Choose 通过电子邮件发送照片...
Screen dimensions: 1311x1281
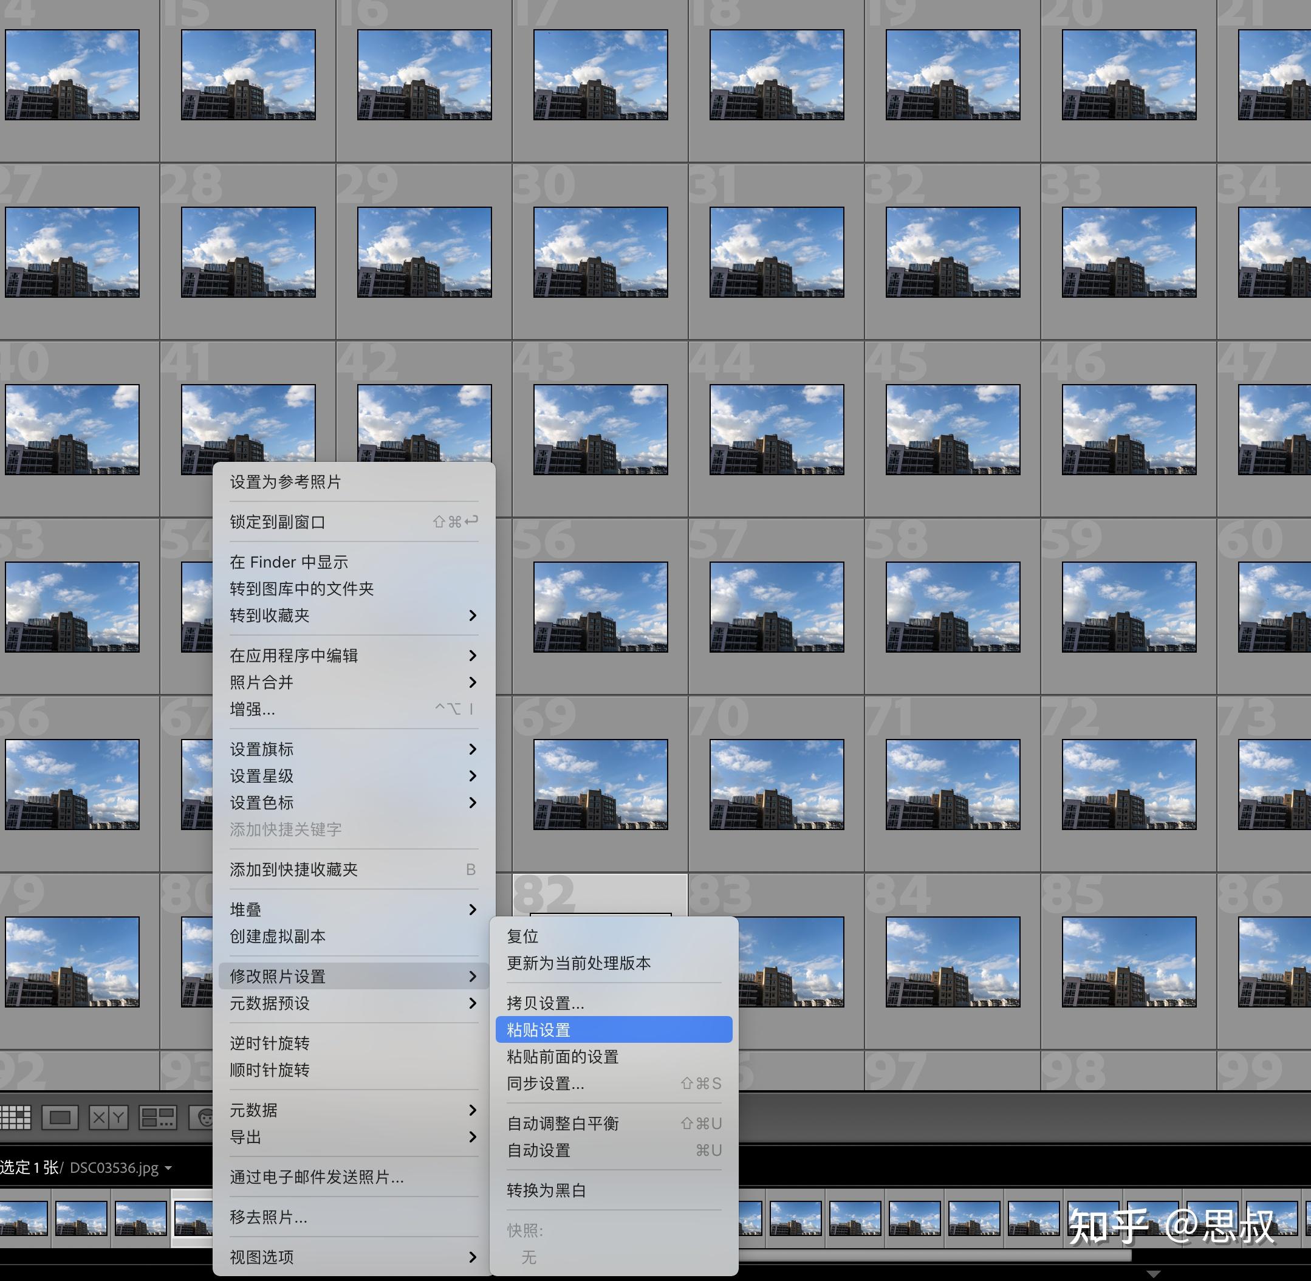tap(354, 1176)
